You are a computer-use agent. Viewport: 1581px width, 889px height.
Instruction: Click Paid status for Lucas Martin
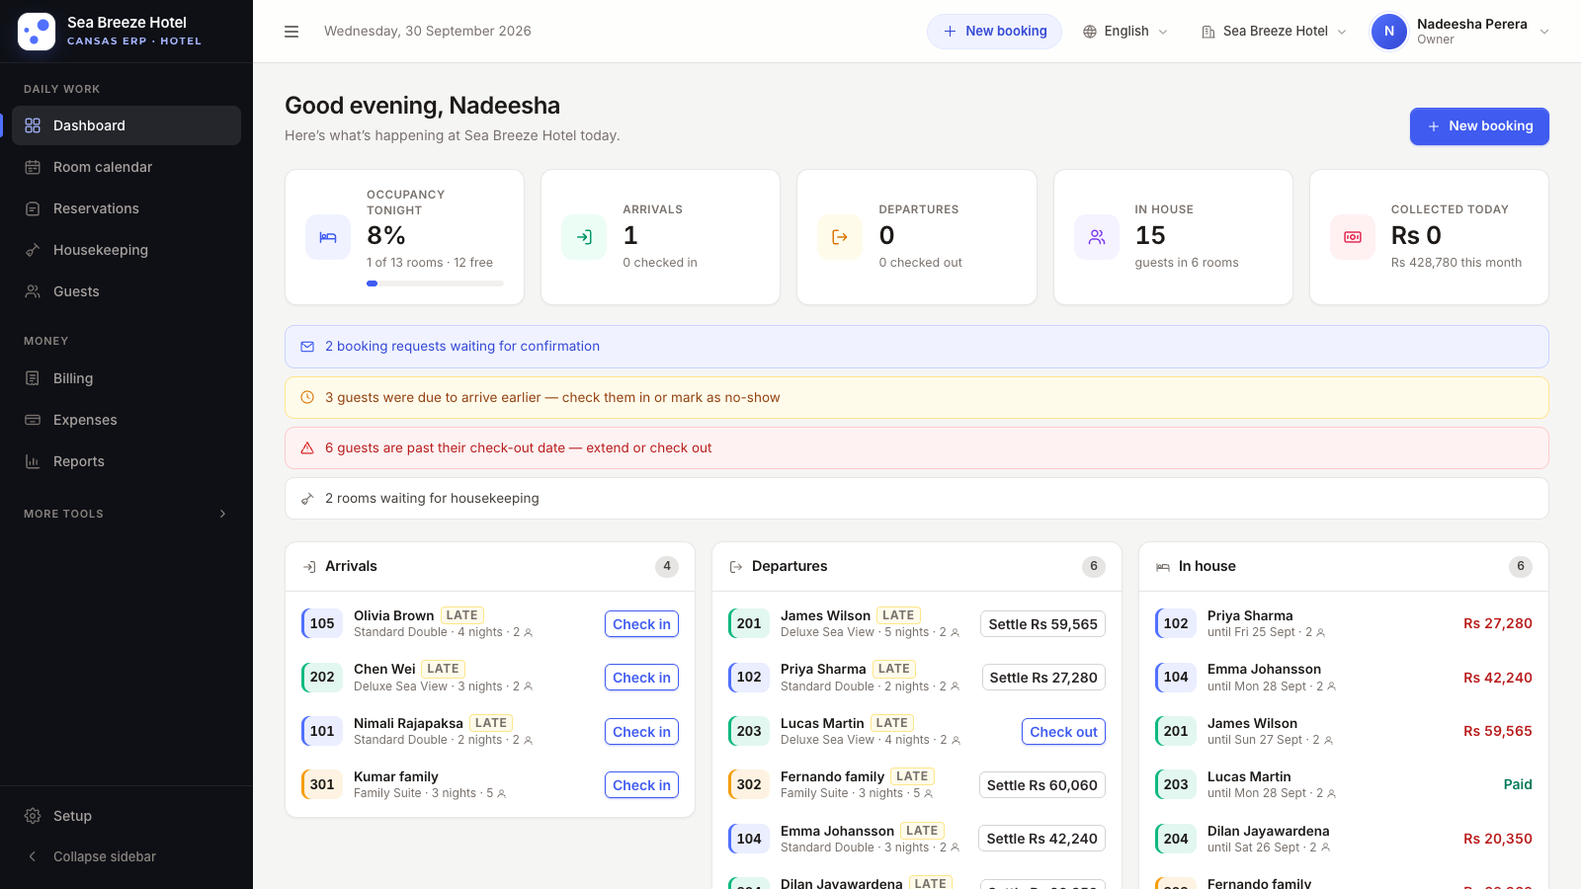(x=1518, y=784)
